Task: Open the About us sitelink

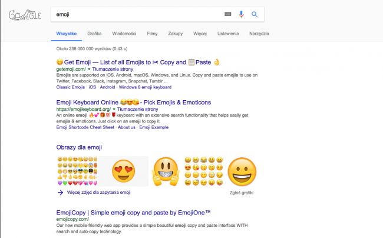Action: [127, 127]
